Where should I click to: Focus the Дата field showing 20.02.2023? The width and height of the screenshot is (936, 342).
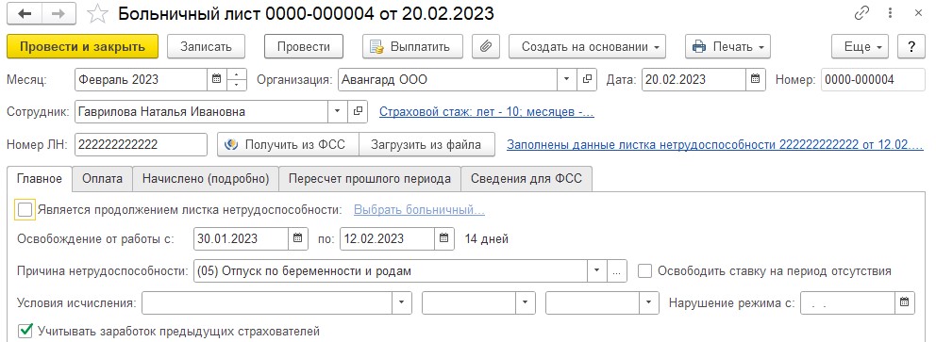coord(694,79)
